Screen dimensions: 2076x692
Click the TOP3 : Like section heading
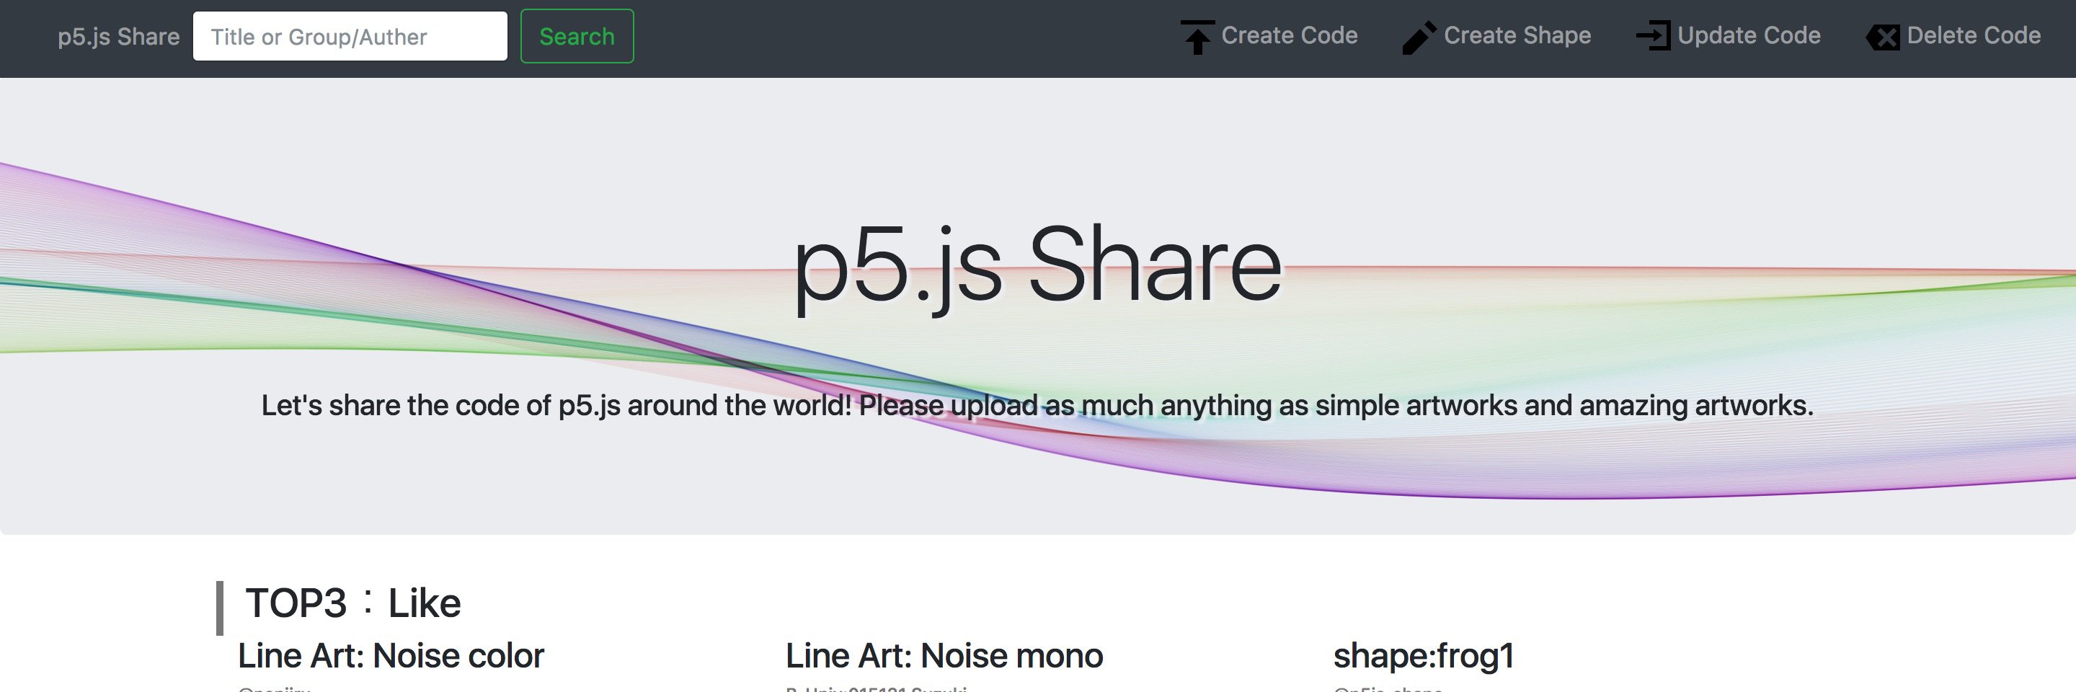[x=353, y=603]
